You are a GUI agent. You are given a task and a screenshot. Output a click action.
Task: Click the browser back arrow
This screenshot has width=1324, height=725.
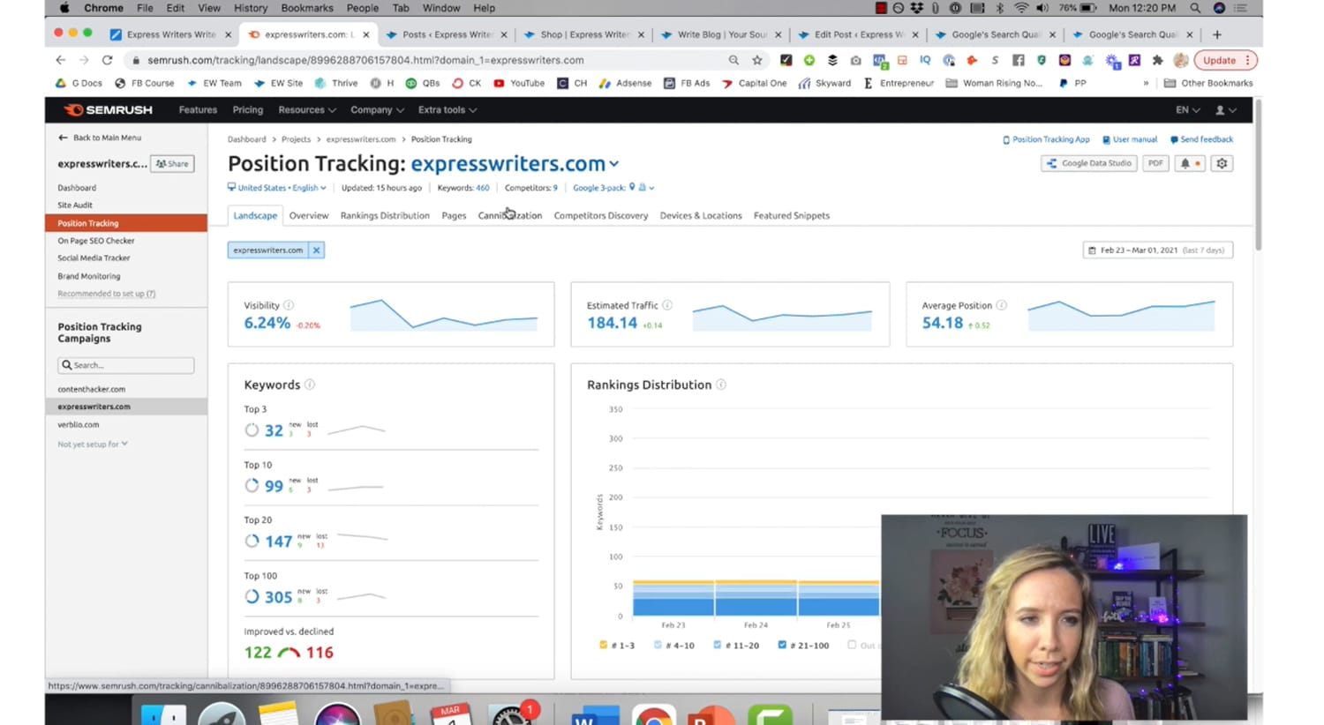click(x=60, y=60)
